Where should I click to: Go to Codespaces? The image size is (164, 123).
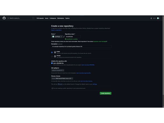(53, 18)
